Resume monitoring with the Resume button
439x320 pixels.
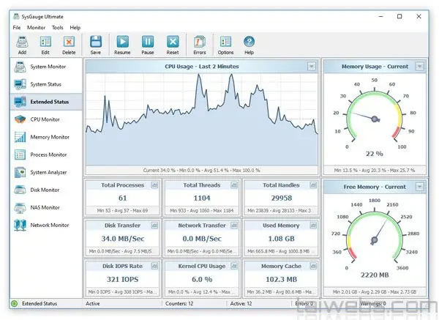(x=122, y=45)
